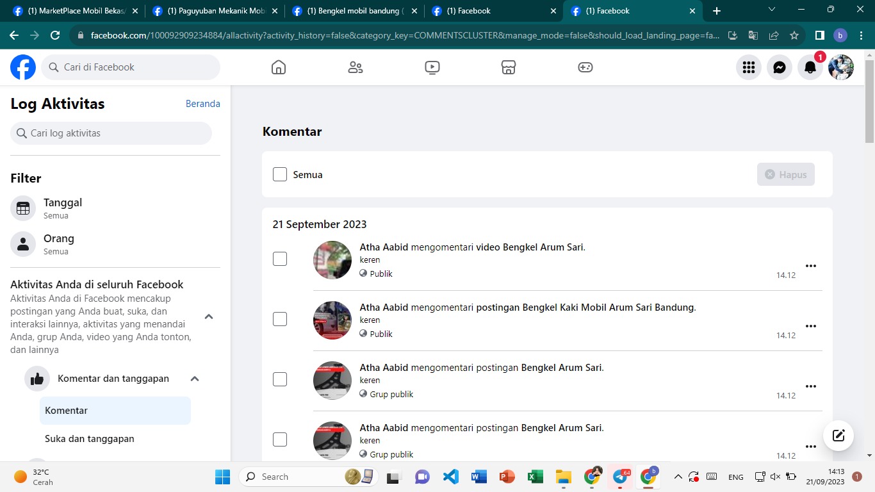Open the Facebook menu grid icon
Image resolution: width=875 pixels, height=492 pixels.
point(749,67)
